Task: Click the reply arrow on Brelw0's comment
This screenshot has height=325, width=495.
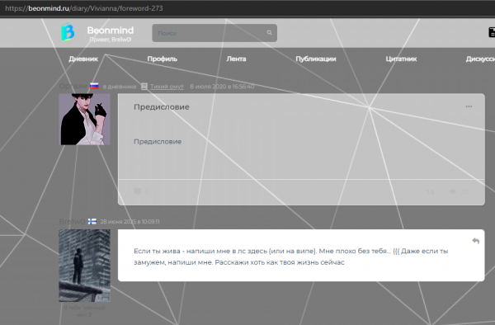Action: 476,241
